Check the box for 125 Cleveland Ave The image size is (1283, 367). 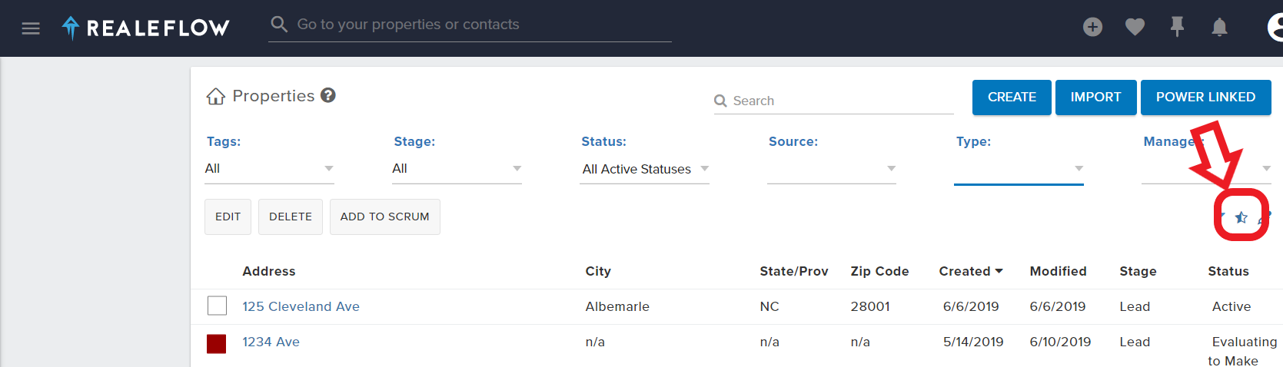pyautogui.click(x=217, y=306)
